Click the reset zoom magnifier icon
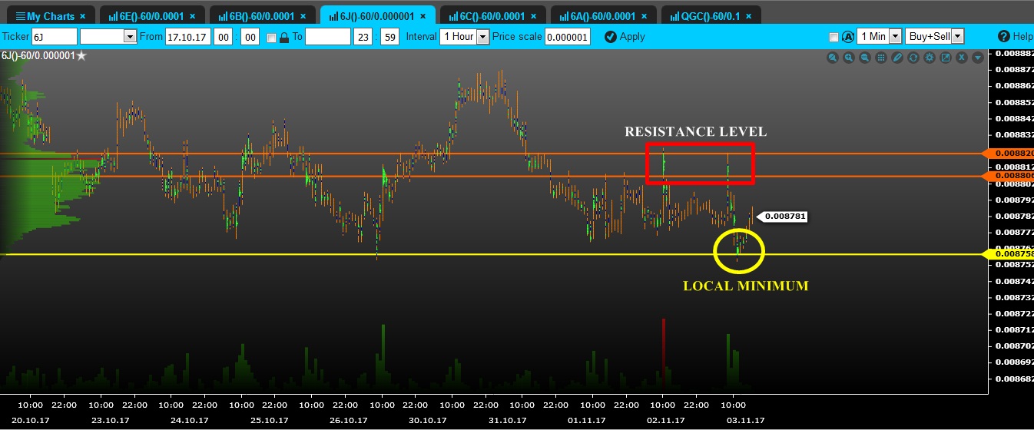The image size is (1034, 430). pyautogui.click(x=833, y=58)
